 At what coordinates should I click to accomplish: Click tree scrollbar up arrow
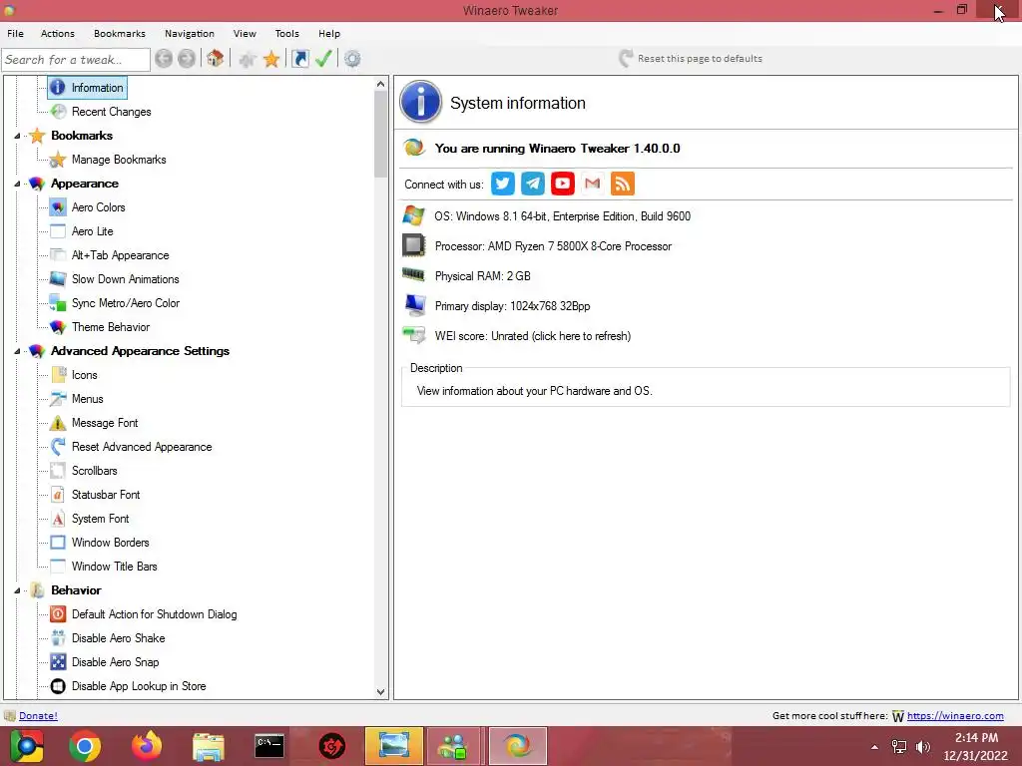click(x=380, y=84)
